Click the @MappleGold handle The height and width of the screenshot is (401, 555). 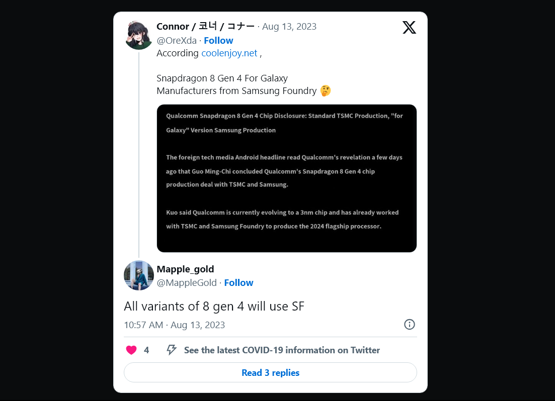(x=187, y=283)
